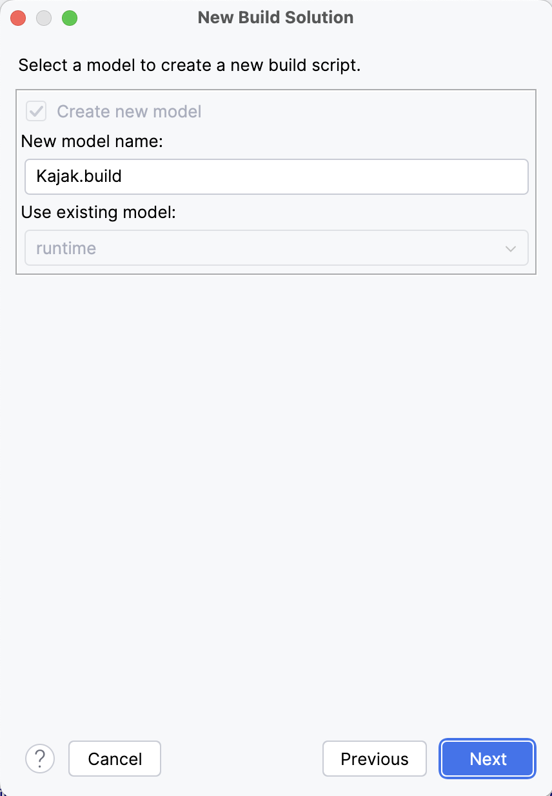Screen dimensions: 552x796
Task: Click the "New model name:" label
Action: (x=92, y=141)
